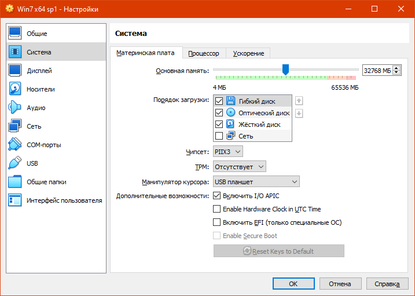Open the TPM Отсутствует dropdown

(240, 167)
